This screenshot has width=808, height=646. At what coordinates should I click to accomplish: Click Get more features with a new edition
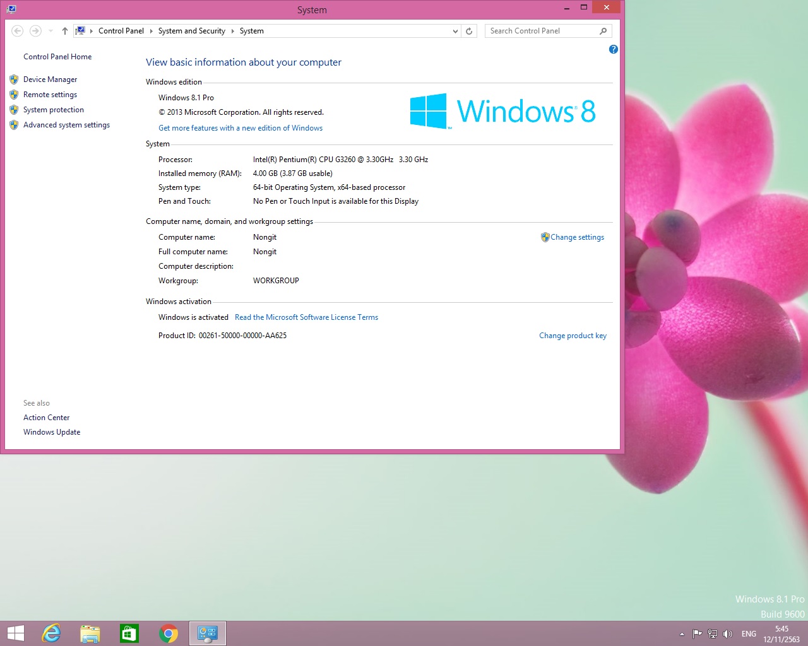pyautogui.click(x=241, y=128)
